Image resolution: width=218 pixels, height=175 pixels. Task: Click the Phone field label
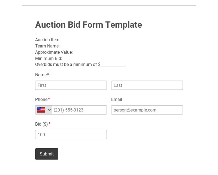[41, 99]
